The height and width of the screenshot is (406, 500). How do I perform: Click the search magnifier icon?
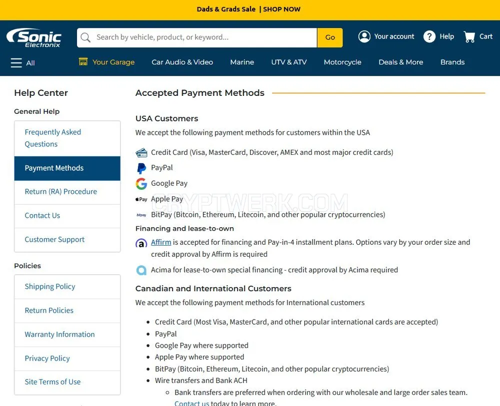coord(85,37)
